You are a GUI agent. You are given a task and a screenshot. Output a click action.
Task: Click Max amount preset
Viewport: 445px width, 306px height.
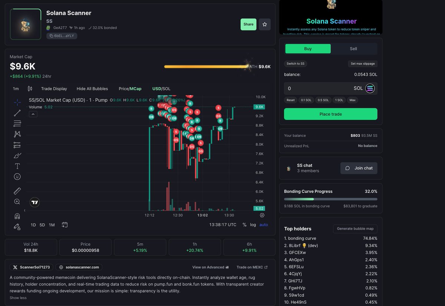pos(352,100)
